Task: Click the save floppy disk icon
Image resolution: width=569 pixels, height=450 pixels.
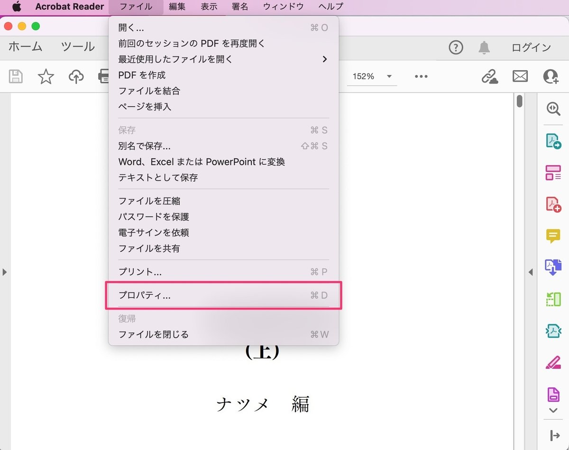Action: coord(16,76)
